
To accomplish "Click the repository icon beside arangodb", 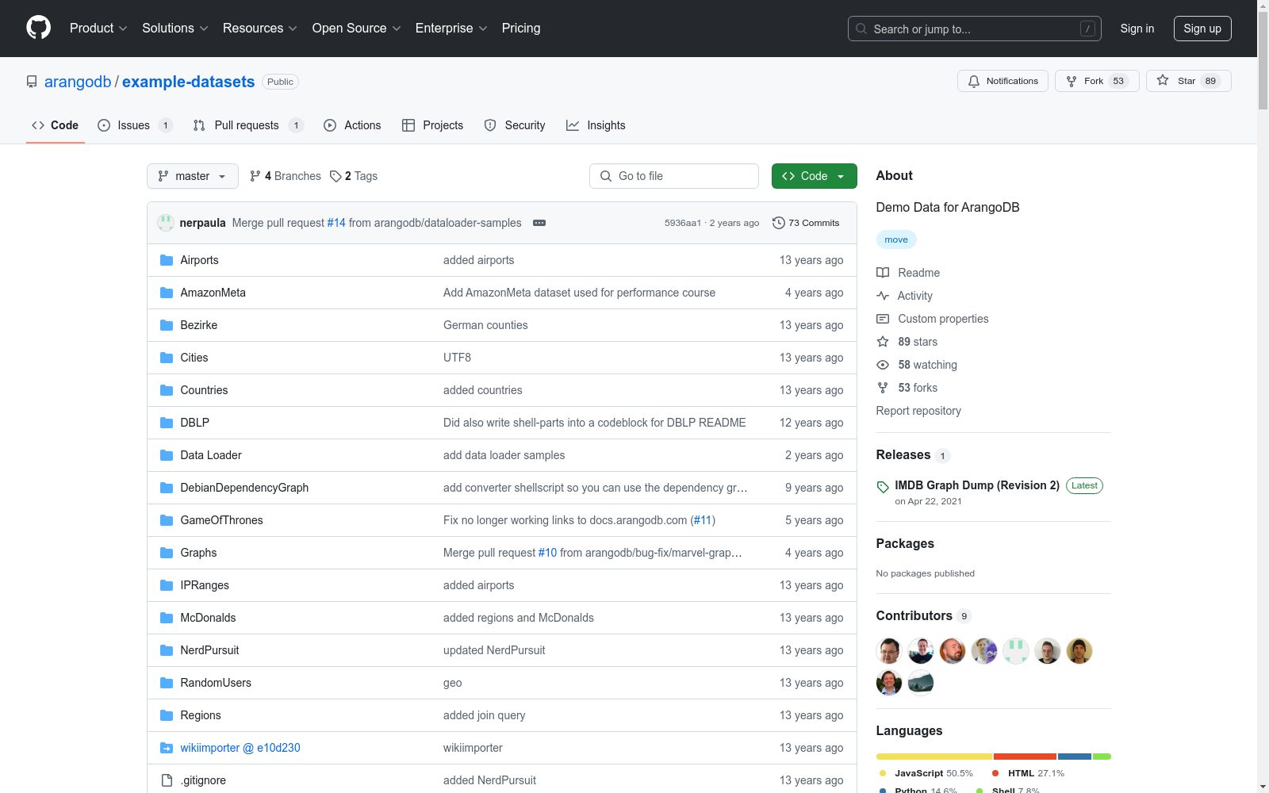I will pos(32,82).
